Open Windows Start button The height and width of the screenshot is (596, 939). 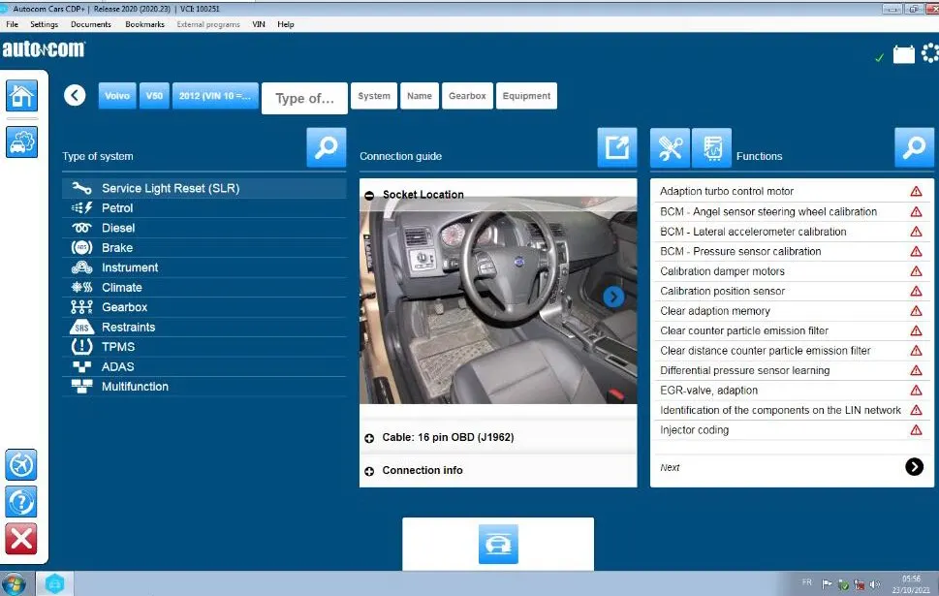coord(14,584)
